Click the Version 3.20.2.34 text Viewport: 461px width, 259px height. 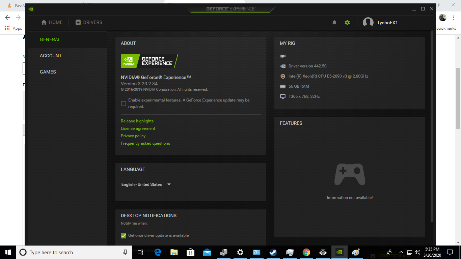tap(139, 84)
